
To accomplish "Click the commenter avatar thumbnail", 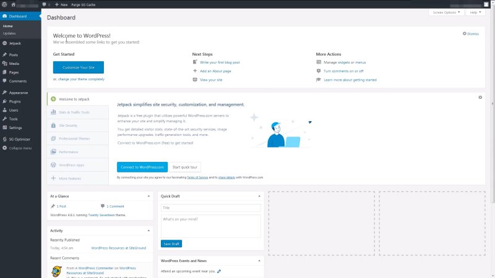I will click(56, 271).
